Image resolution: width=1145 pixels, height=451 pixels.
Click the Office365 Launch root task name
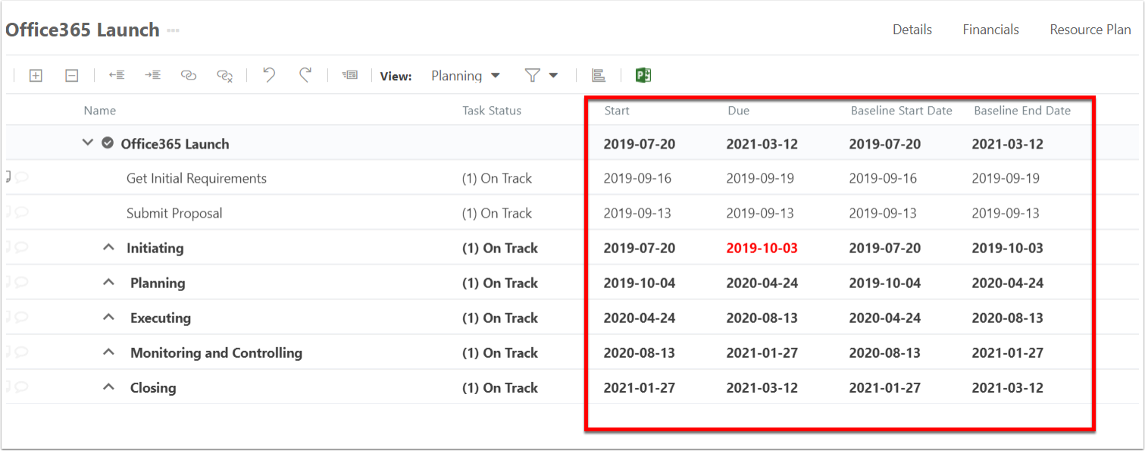click(175, 143)
